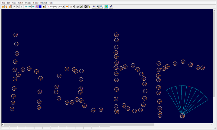Open the Robot menu
217x130 pixels.
(21, 3)
